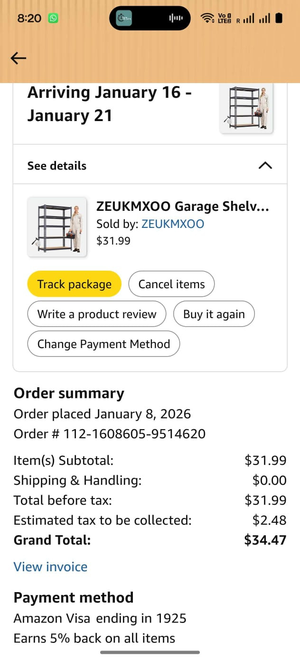Viewport: 300px width, 660px height.
Task: Tap the See details row label
Action: click(57, 166)
